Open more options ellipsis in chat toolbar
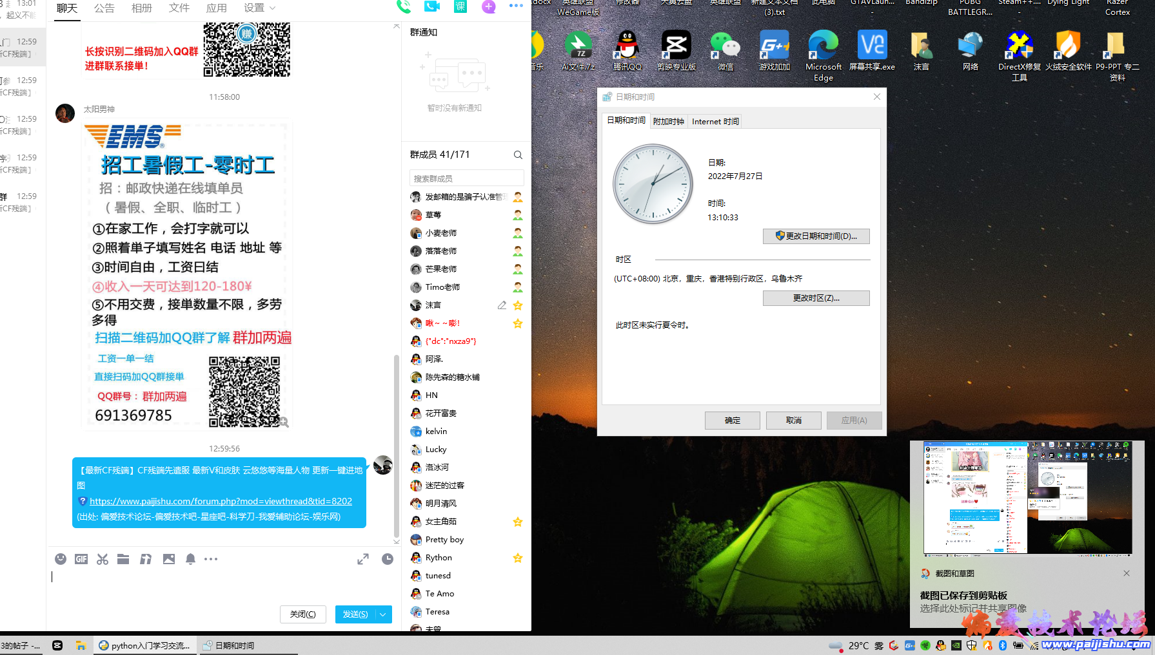 point(211,559)
